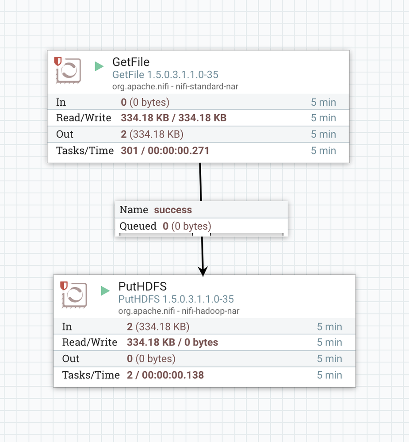
Task: Click the red restricted shield on PutHDFS
Action: [64, 285]
